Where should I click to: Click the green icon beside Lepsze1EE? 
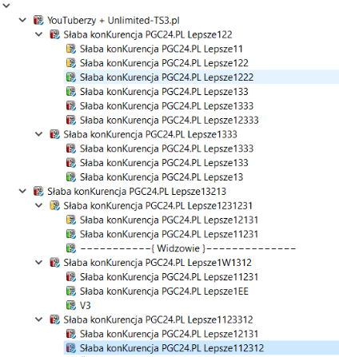point(71,291)
